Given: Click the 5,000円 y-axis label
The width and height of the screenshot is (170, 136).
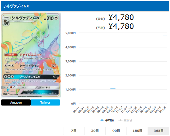Looking at the screenshot, I should [x=70, y=33].
